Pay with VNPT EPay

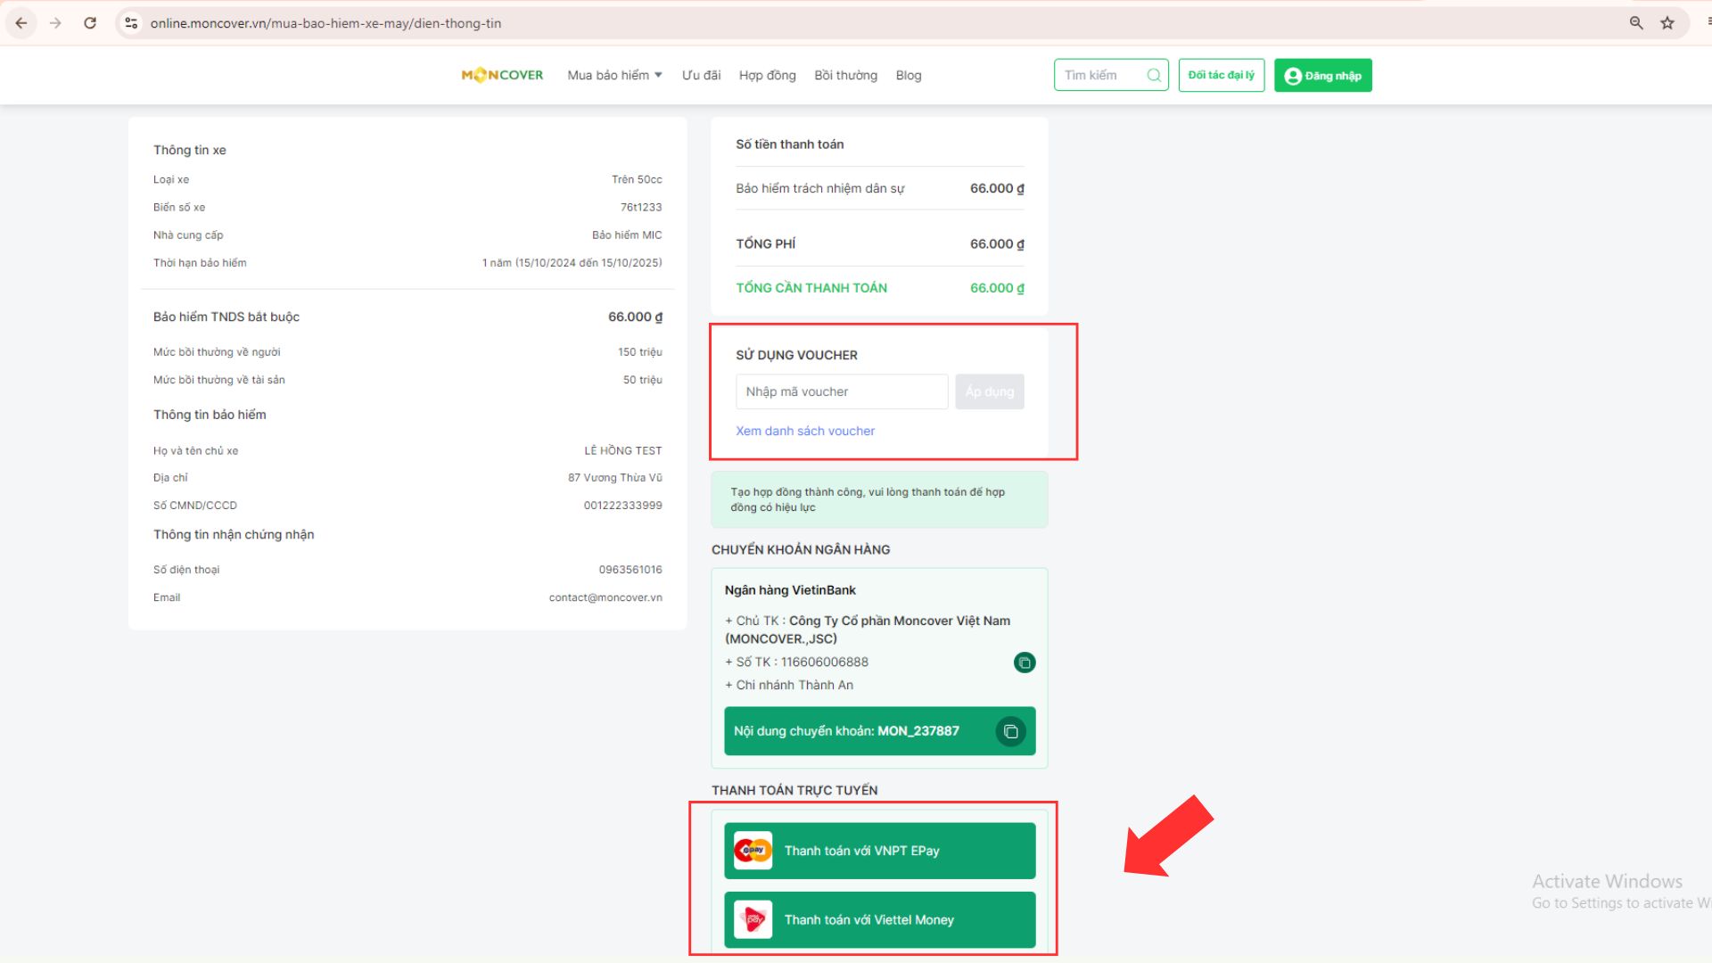pos(879,851)
